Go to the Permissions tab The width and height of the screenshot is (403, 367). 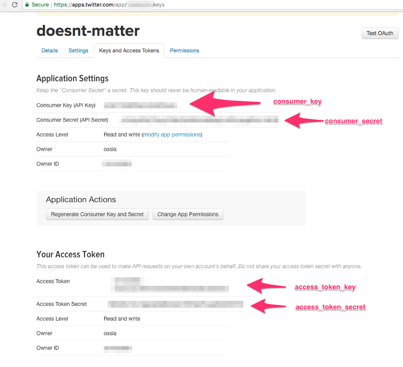click(184, 50)
